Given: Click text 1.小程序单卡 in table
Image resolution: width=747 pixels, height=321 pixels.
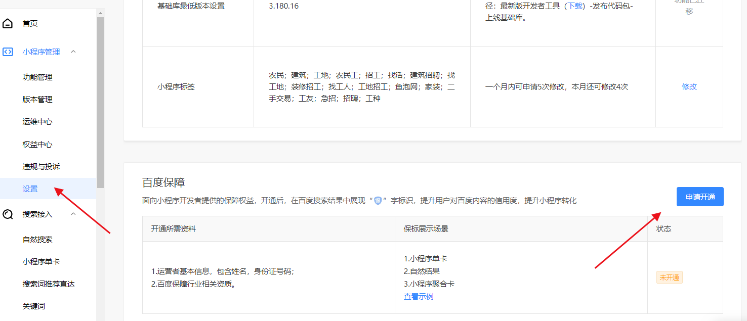Looking at the screenshot, I should (426, 258).
